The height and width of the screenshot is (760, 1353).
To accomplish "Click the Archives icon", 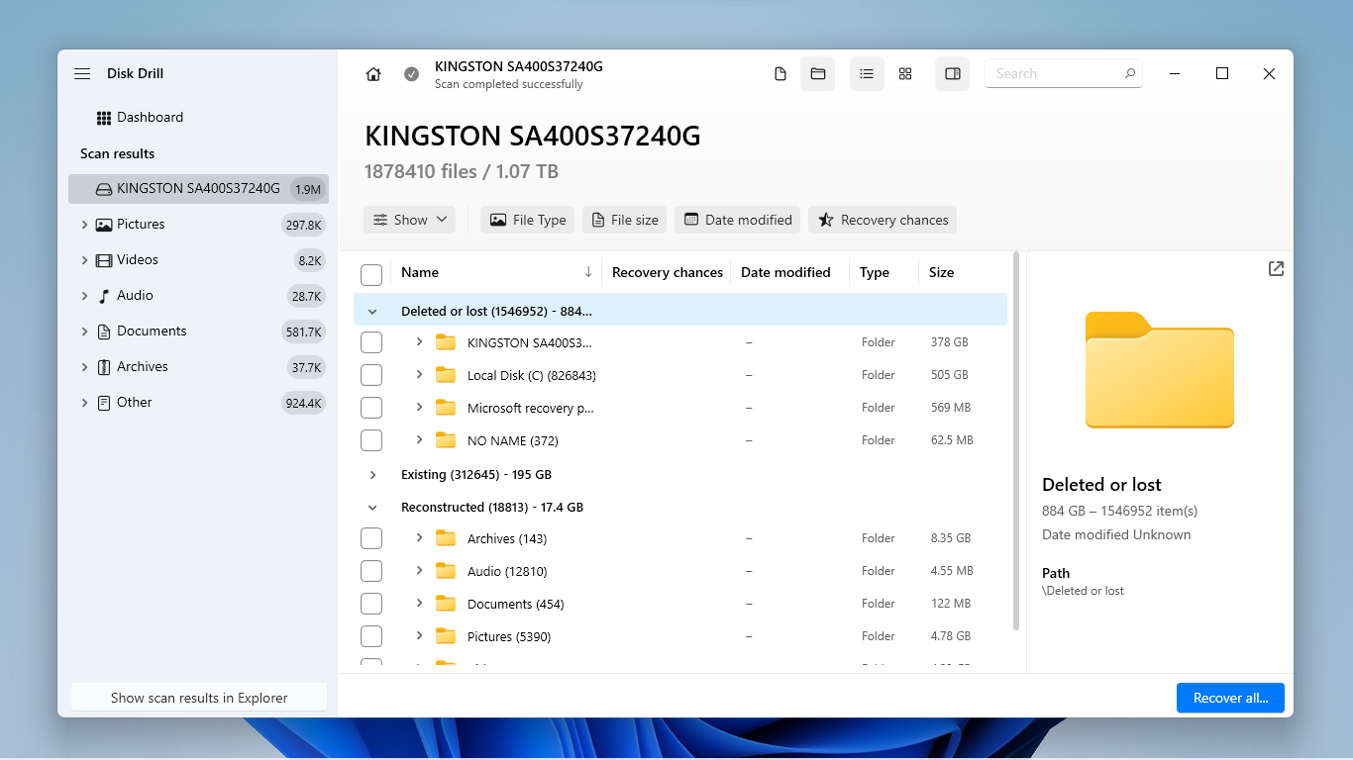I will (104, 367).
